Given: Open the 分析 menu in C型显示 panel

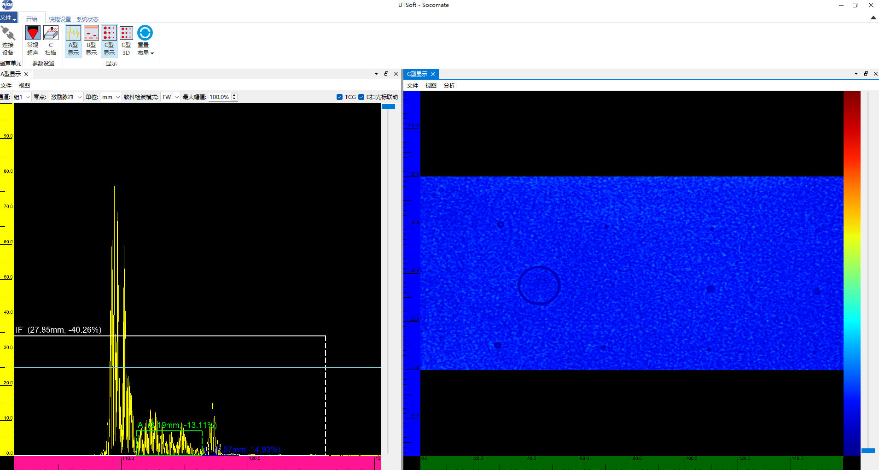Looking at the screenshot, I should click(449, 86).
